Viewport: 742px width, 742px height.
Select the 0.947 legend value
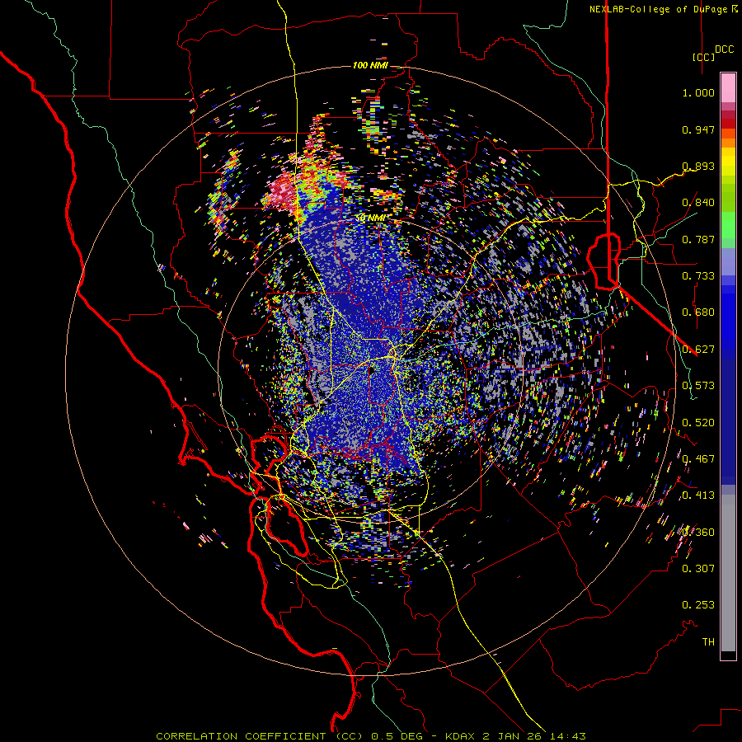click(x=698, y=129)
